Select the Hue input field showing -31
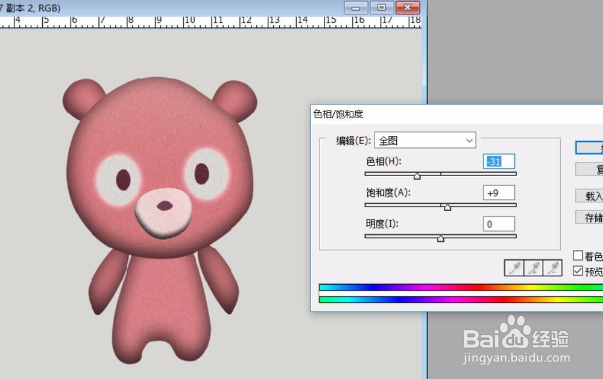The width and height of the screenshot is (603, 379). (x=499, y=161)
